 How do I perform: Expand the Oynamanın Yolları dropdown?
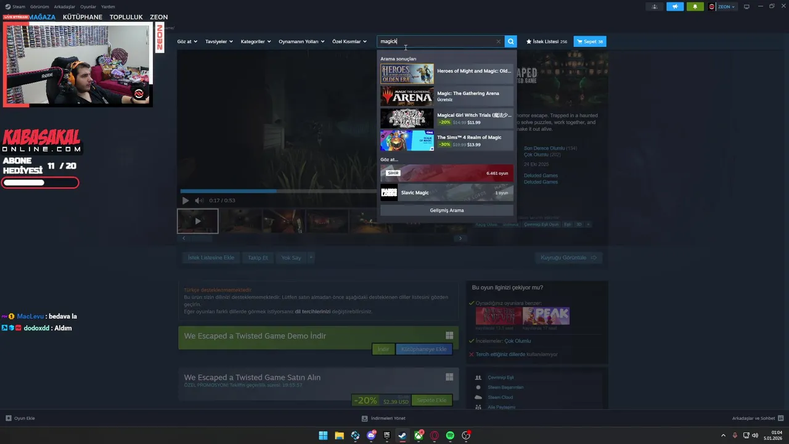pyautogui.click(x=301, y=41)
